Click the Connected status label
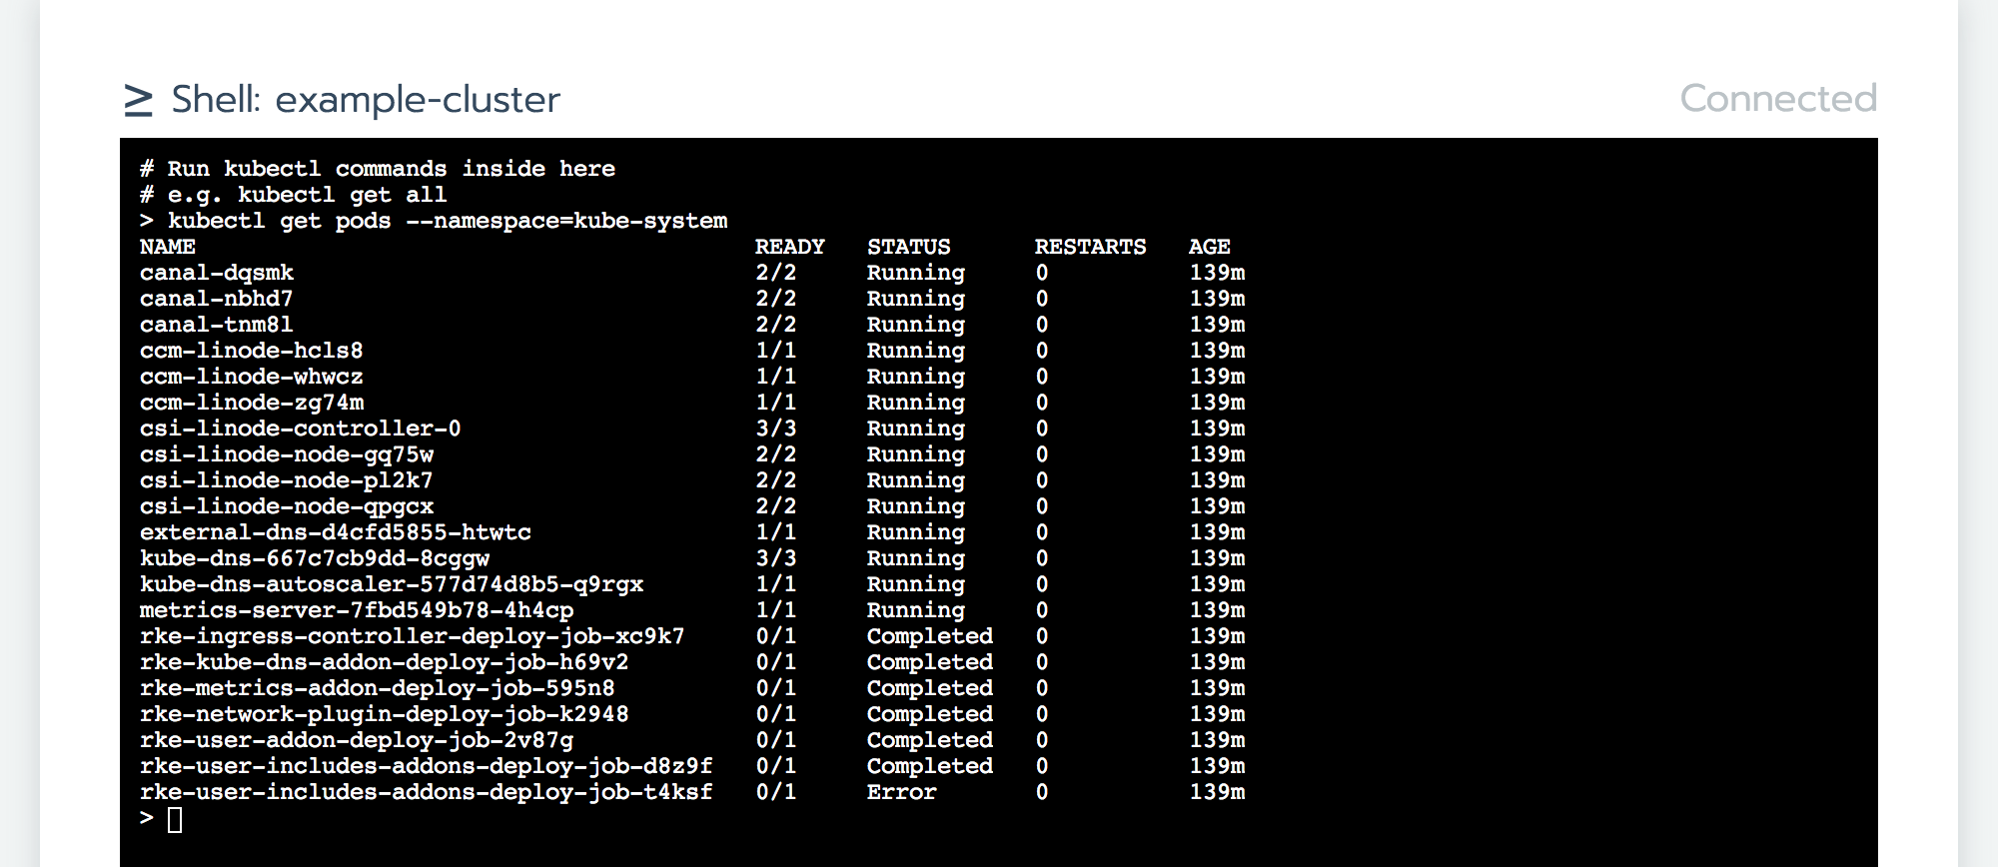1998x867 pixels. tap(1777, 99)
